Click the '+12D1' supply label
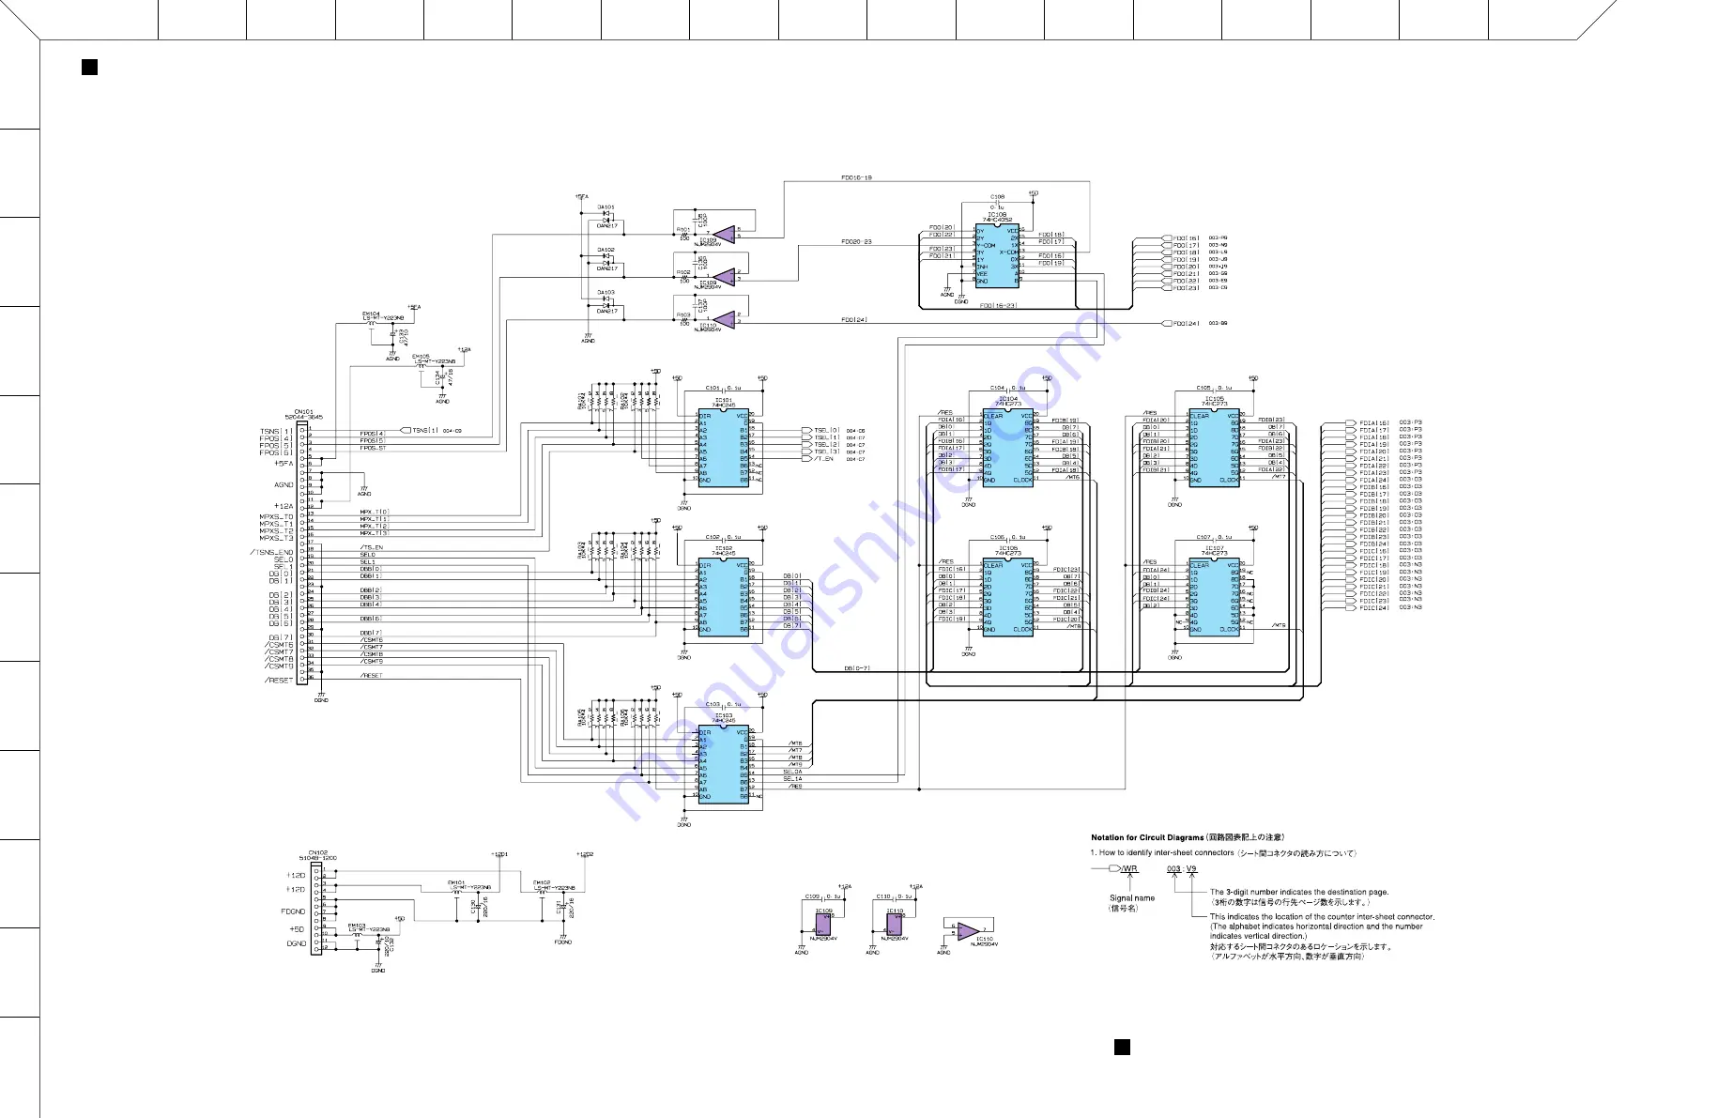The width and height of the screenshot is (1717, 1118). pyautogui.click(x=499, y=854)
